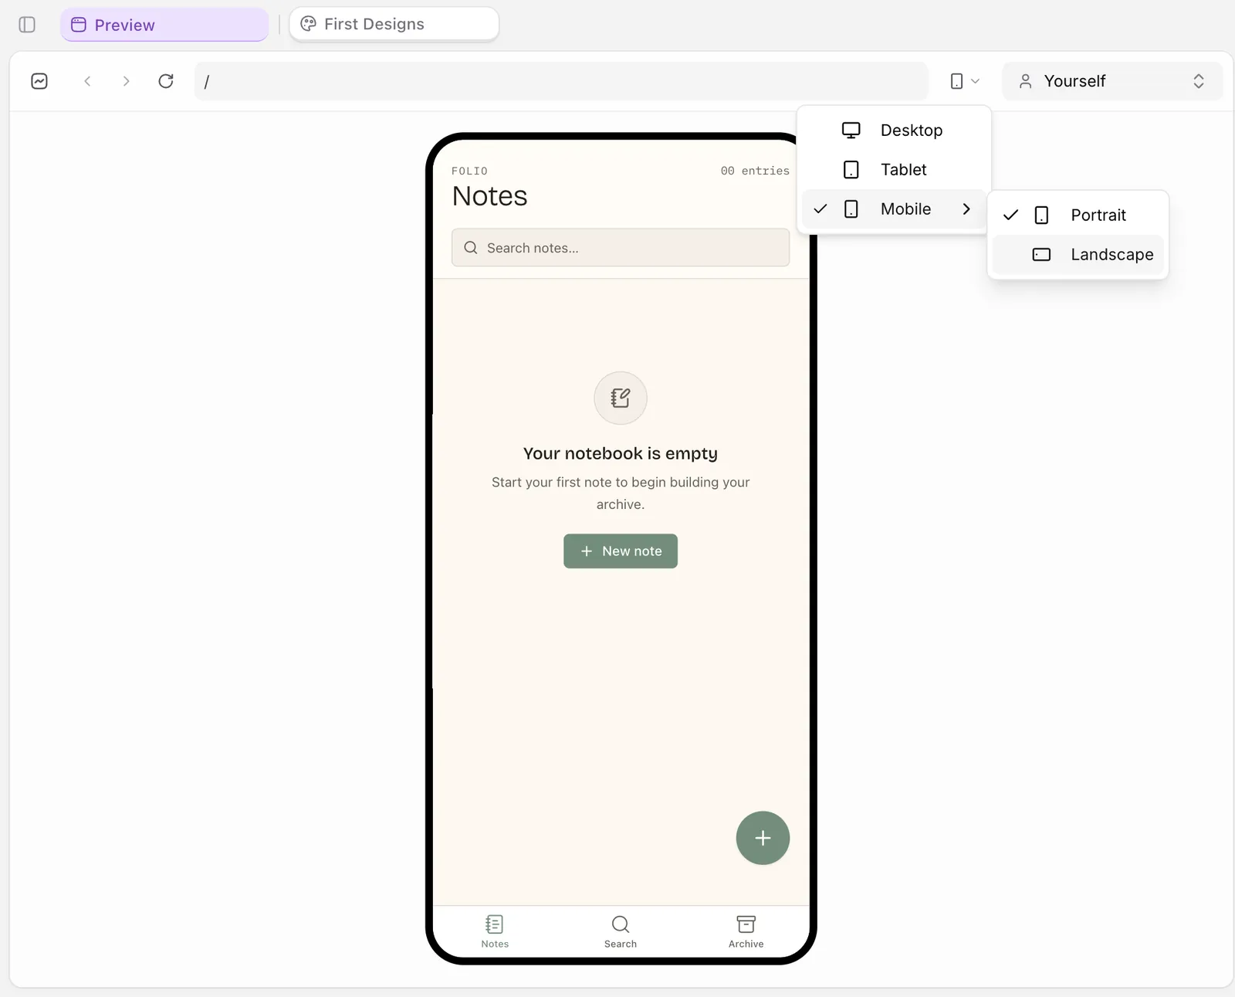
Task: Click the activity chart icon in toolbar
Action: click(x=39, y=81)
